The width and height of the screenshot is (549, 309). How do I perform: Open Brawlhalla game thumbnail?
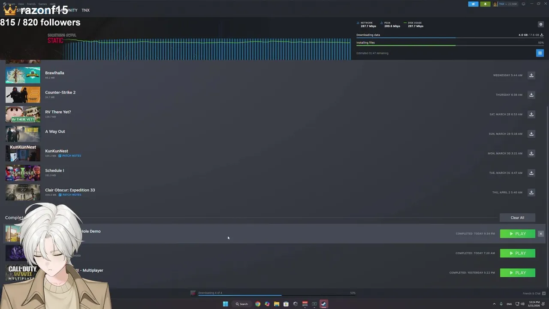23,75
